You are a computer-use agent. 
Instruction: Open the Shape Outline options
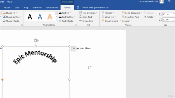(x=12, y=17)
